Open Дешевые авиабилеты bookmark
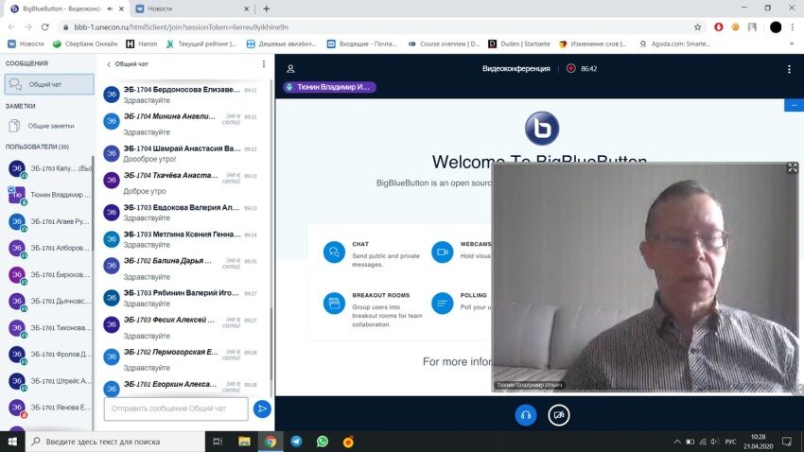804x452 pixels. (x=282, y=44)
